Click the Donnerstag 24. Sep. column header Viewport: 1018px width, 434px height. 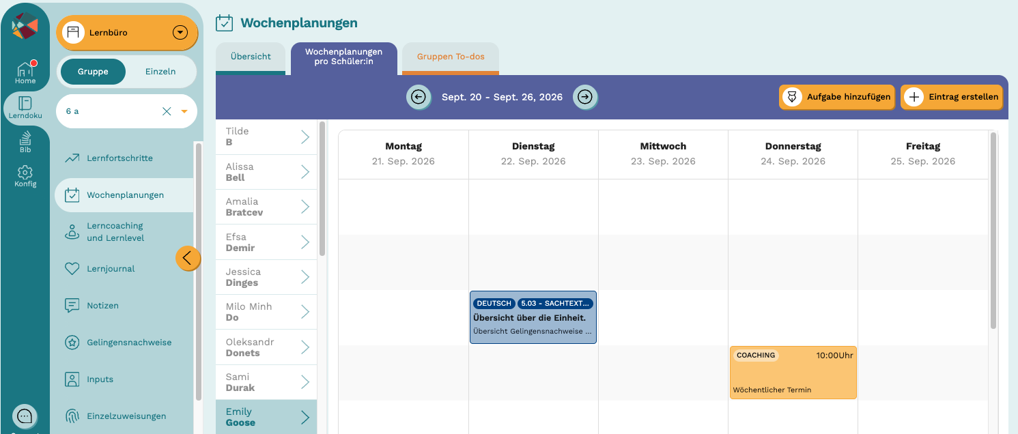793,154
